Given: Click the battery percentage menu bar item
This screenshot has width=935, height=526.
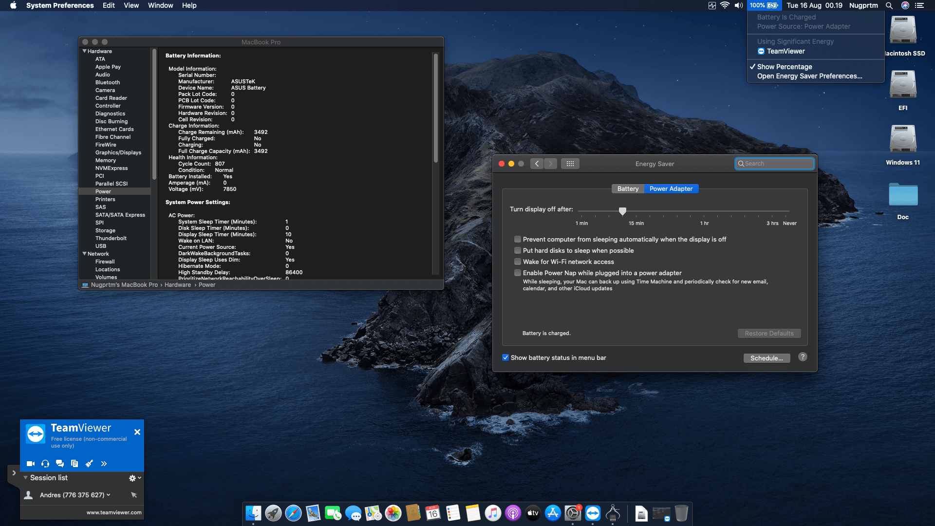Looking at the screenshot, I should [x=763, y=5].
